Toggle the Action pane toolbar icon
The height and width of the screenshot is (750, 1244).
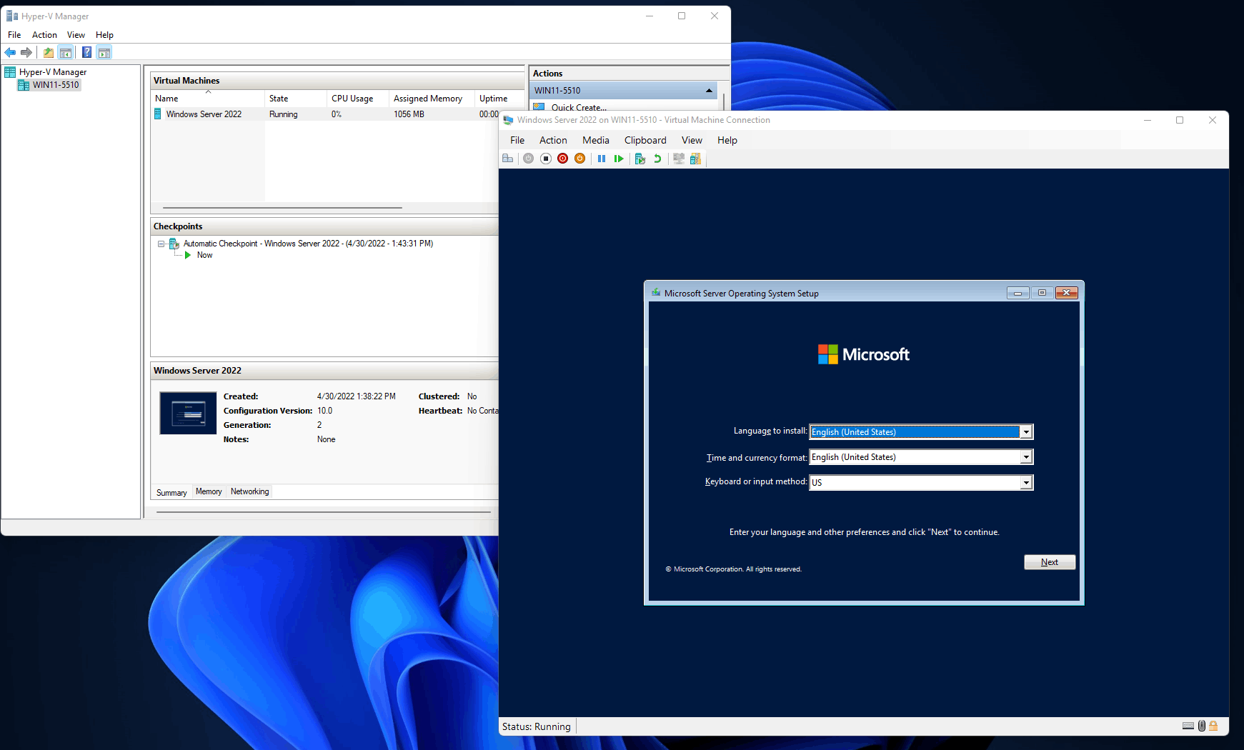(x=104, y=52)
